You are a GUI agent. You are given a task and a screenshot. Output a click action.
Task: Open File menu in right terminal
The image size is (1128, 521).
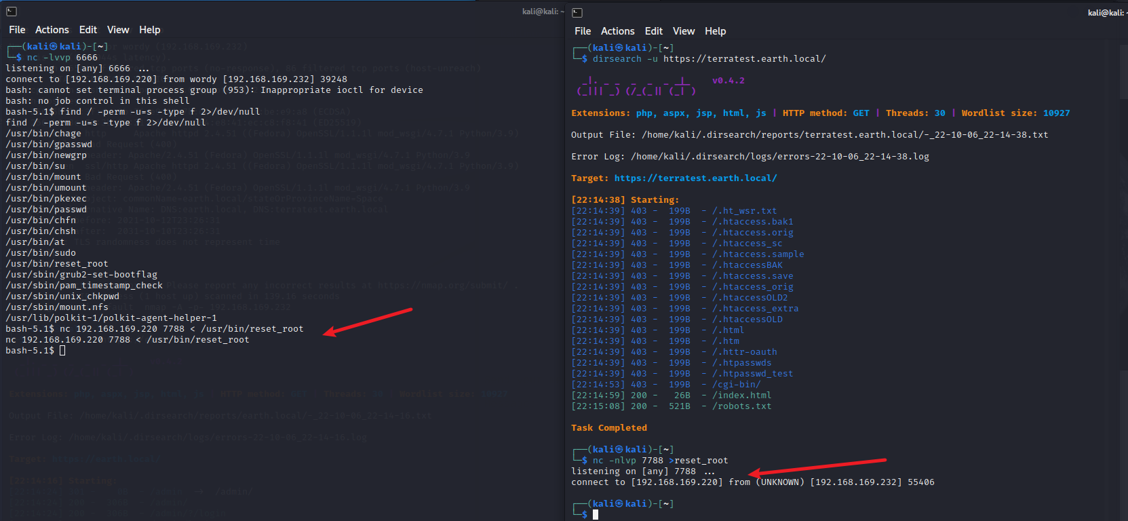coord(583,31)
